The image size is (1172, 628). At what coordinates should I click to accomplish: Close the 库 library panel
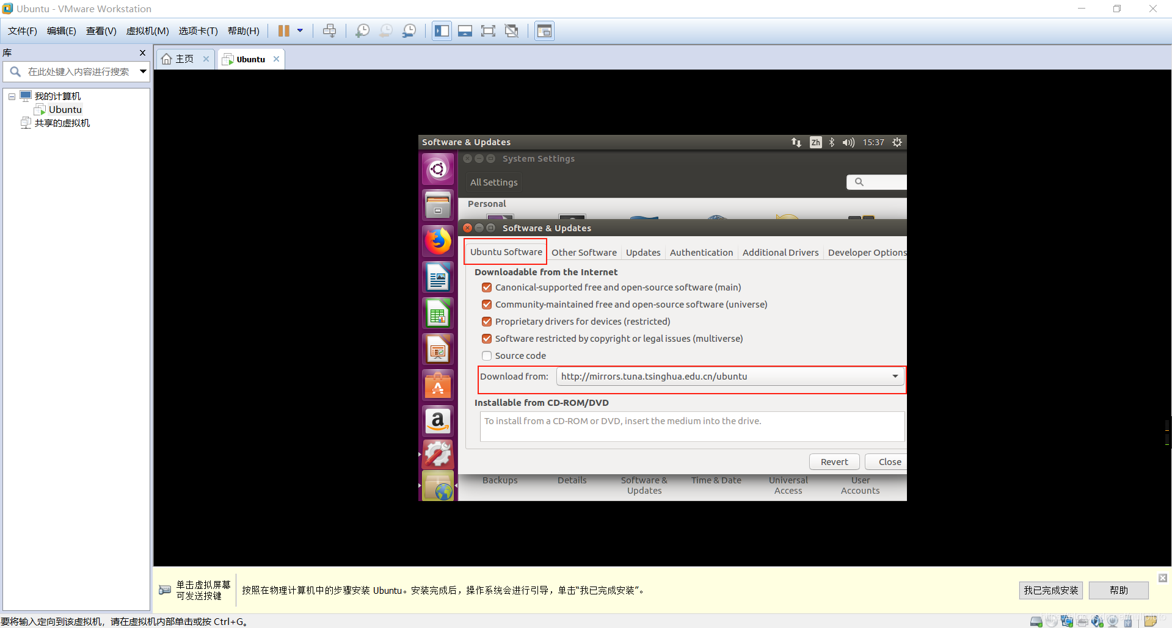[142, 53]
